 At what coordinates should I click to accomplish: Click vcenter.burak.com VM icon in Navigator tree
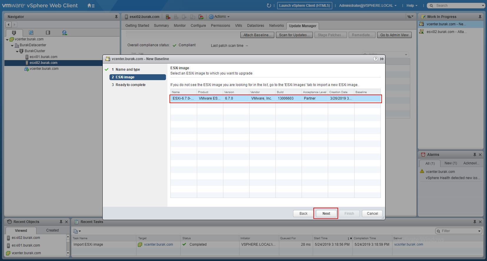26,69
